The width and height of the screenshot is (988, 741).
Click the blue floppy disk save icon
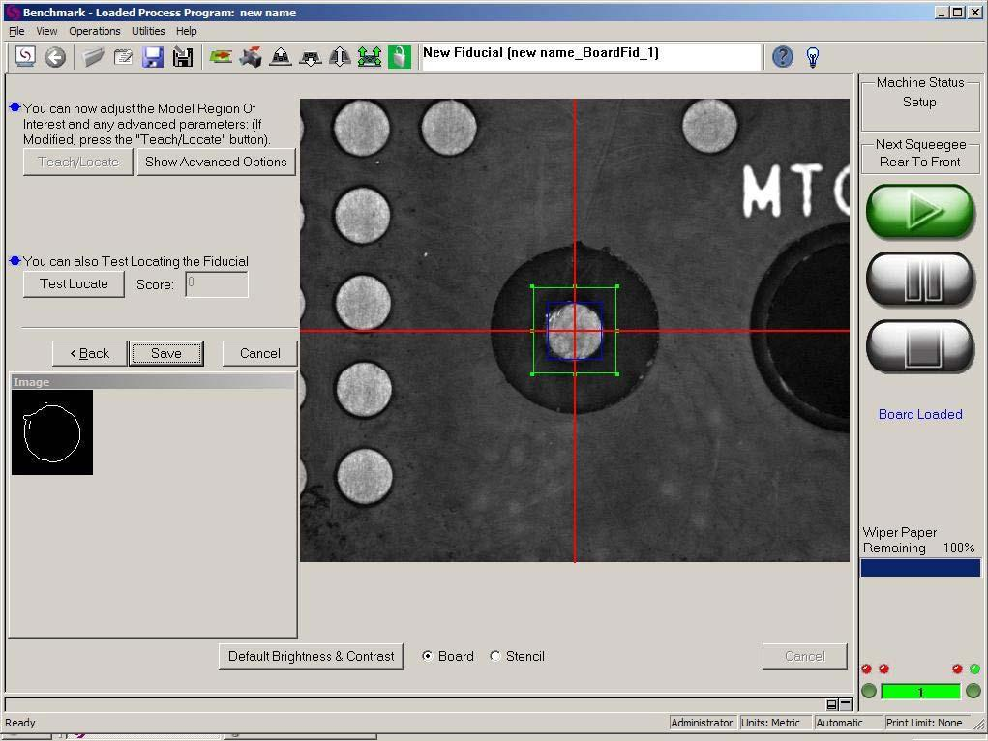point(153,57)
